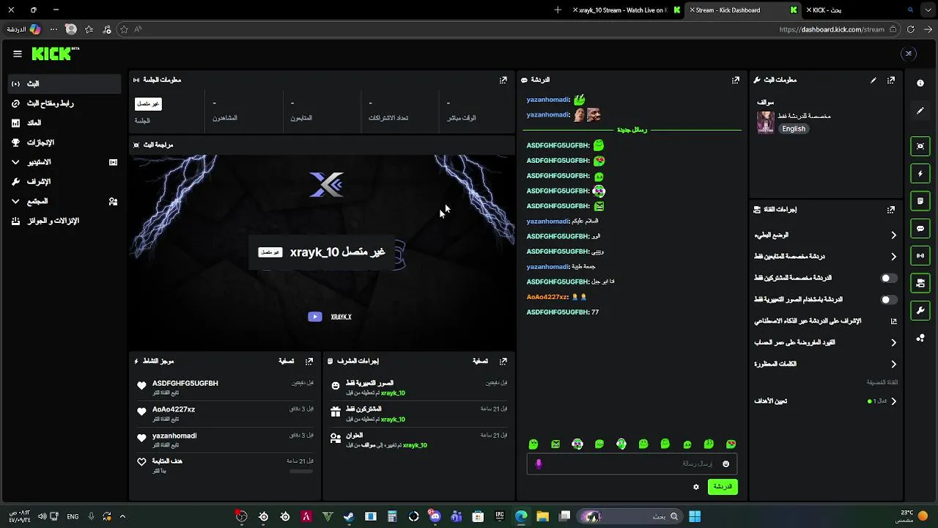Click the info icon in right toolbar
The width and height of the screenshot is (938, 528).
[920, 83]
